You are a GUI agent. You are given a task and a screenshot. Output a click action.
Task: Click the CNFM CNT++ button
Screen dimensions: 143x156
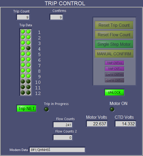(x=114, y=75)
